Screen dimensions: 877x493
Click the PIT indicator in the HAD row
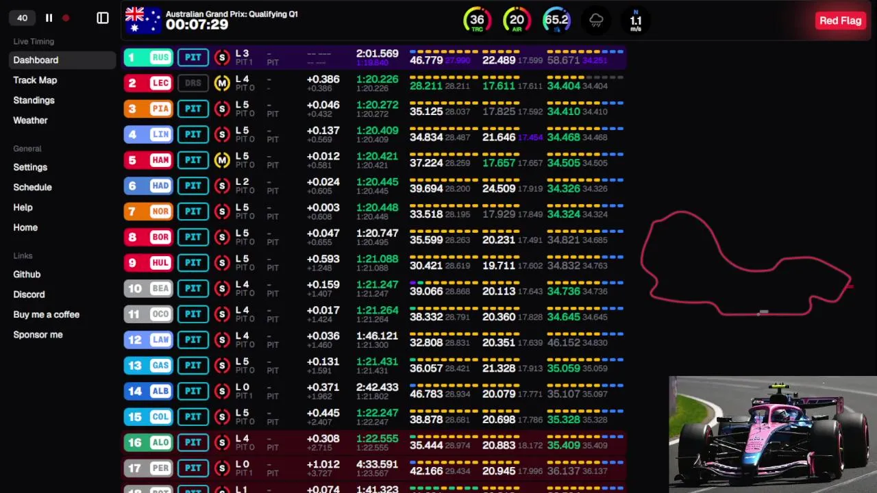coord(193,186)
